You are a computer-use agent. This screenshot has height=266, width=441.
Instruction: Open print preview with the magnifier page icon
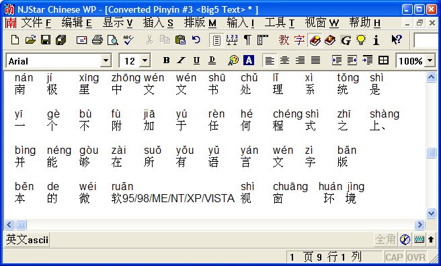(x=112, y=40)
